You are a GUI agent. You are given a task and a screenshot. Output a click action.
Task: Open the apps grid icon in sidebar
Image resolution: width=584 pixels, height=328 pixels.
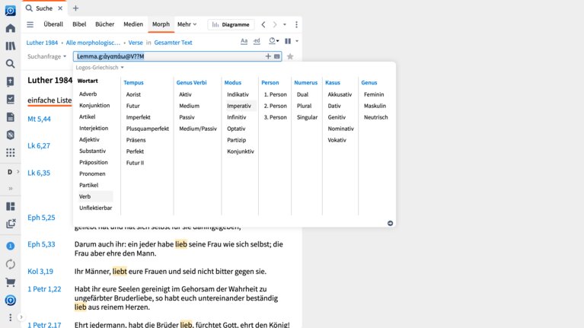[11, 153]
